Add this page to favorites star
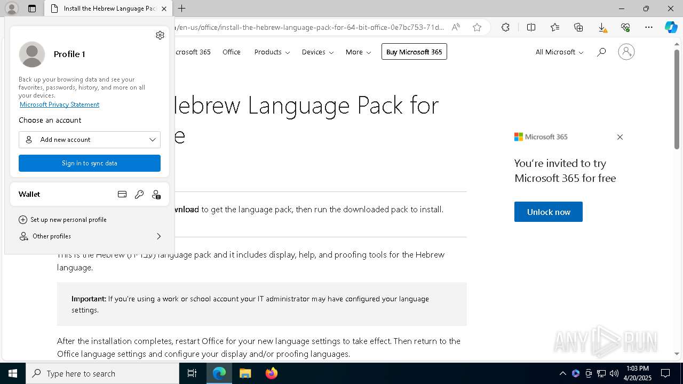 (477, 27)
